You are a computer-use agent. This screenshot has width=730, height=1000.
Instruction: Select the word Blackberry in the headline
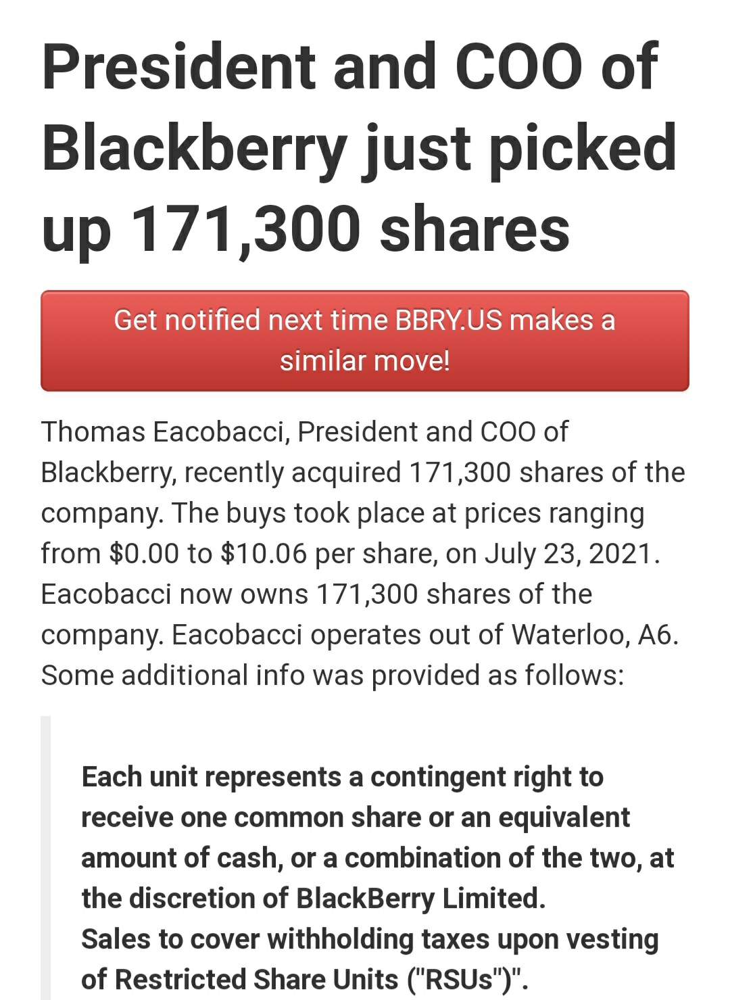(194, 147)
